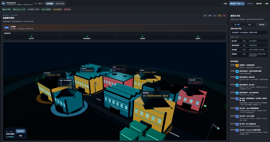Click the 已在复审中 button on gateway card
This screenshot has width=270, height=142.
tap(21, 131)
